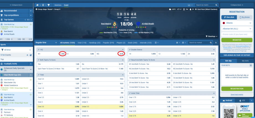Pin the Total market
This screenshot has width=255, height=118.
[x=39, y=75]
